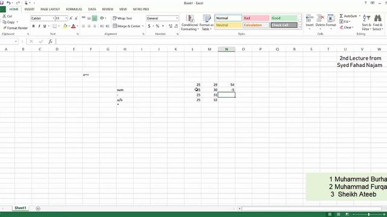Viewport: 387px width, 217px height.
Task: Open text Orientation options
Action: pos(103,18)
